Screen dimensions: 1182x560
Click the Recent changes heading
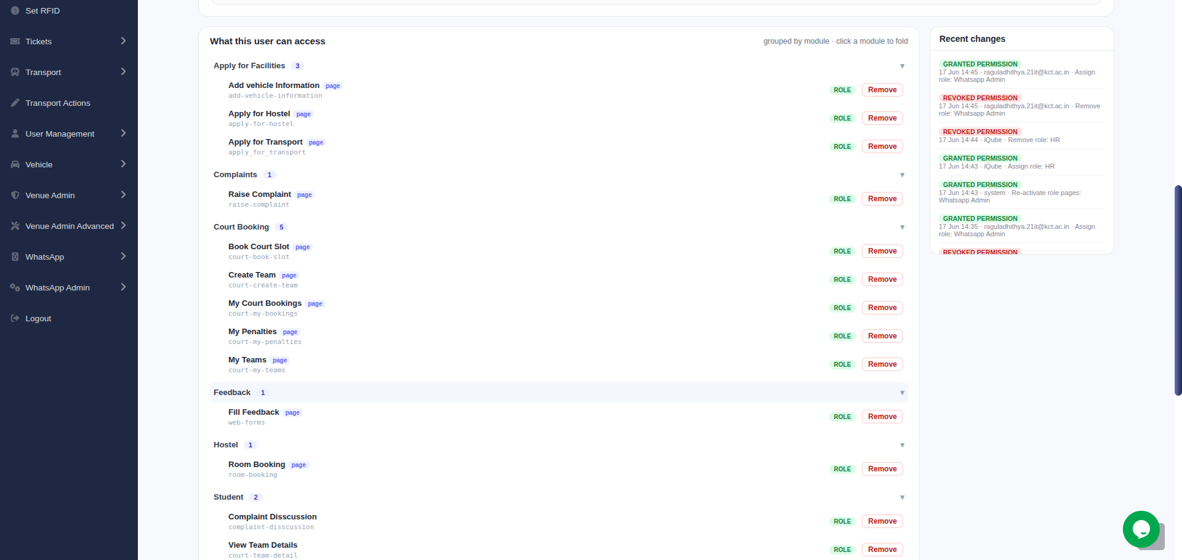pos(972,39)
